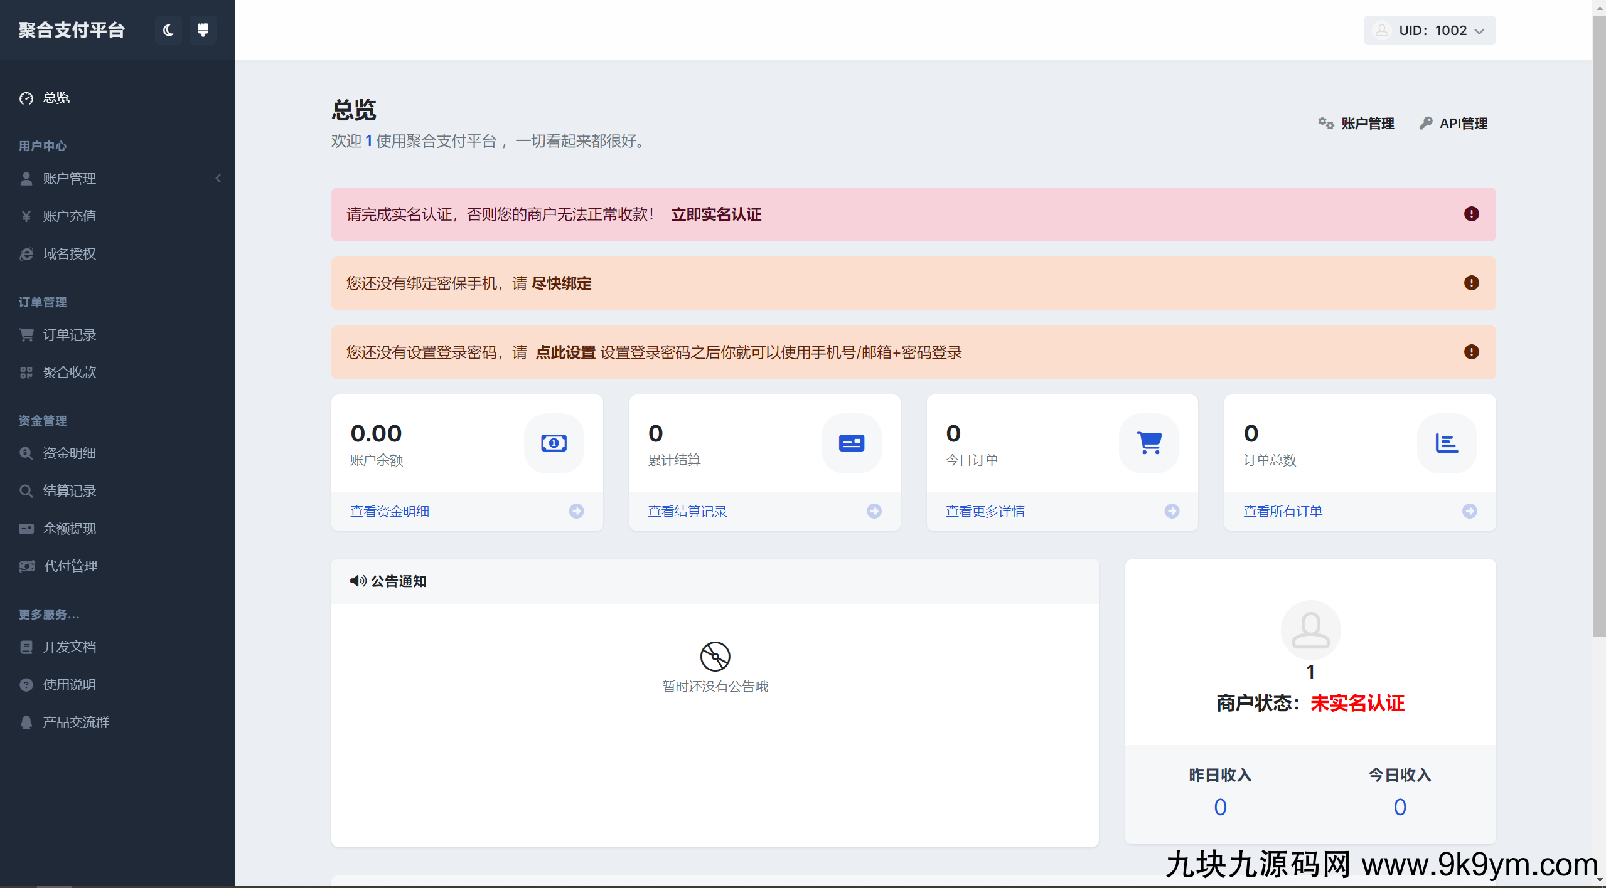Screen dimensions: 1606x888
Task: Click the QR icon beside 聚合收款
Action: pyautogui.click(x=26, y=373)
